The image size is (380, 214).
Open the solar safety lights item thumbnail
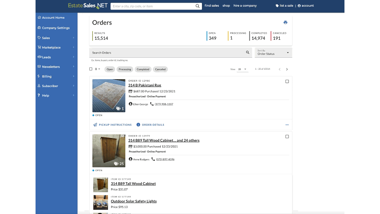point(101,202)
